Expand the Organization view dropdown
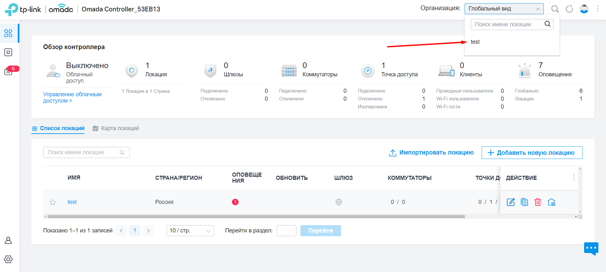The image size is (606, 272). point(504,9)
